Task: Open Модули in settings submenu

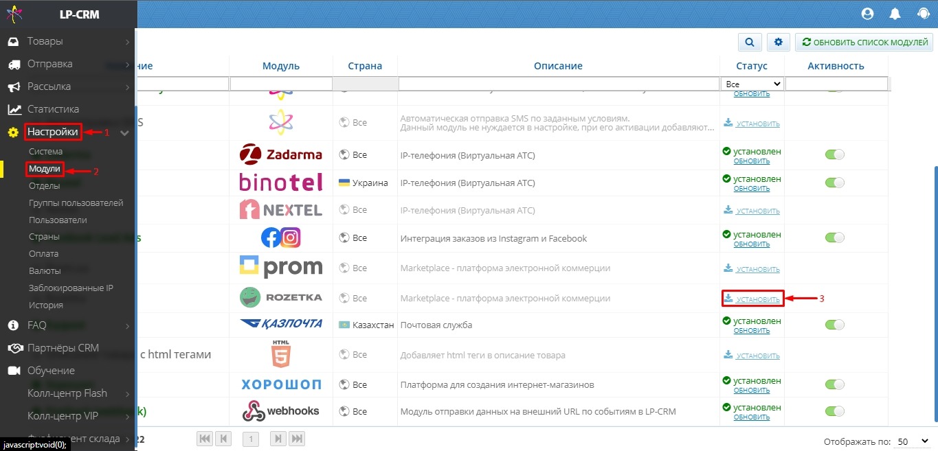Action: coord(45,169)
